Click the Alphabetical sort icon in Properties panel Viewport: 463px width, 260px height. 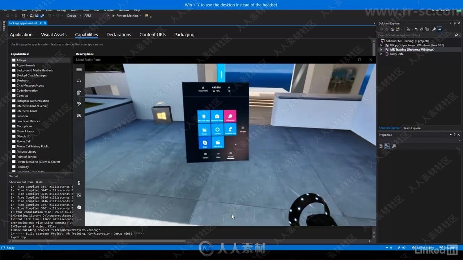coord(387,146)
